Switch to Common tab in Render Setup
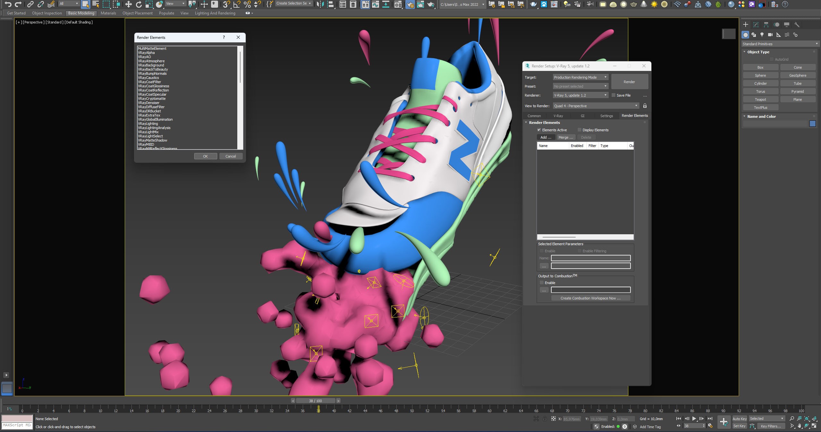 coord(534,116)
